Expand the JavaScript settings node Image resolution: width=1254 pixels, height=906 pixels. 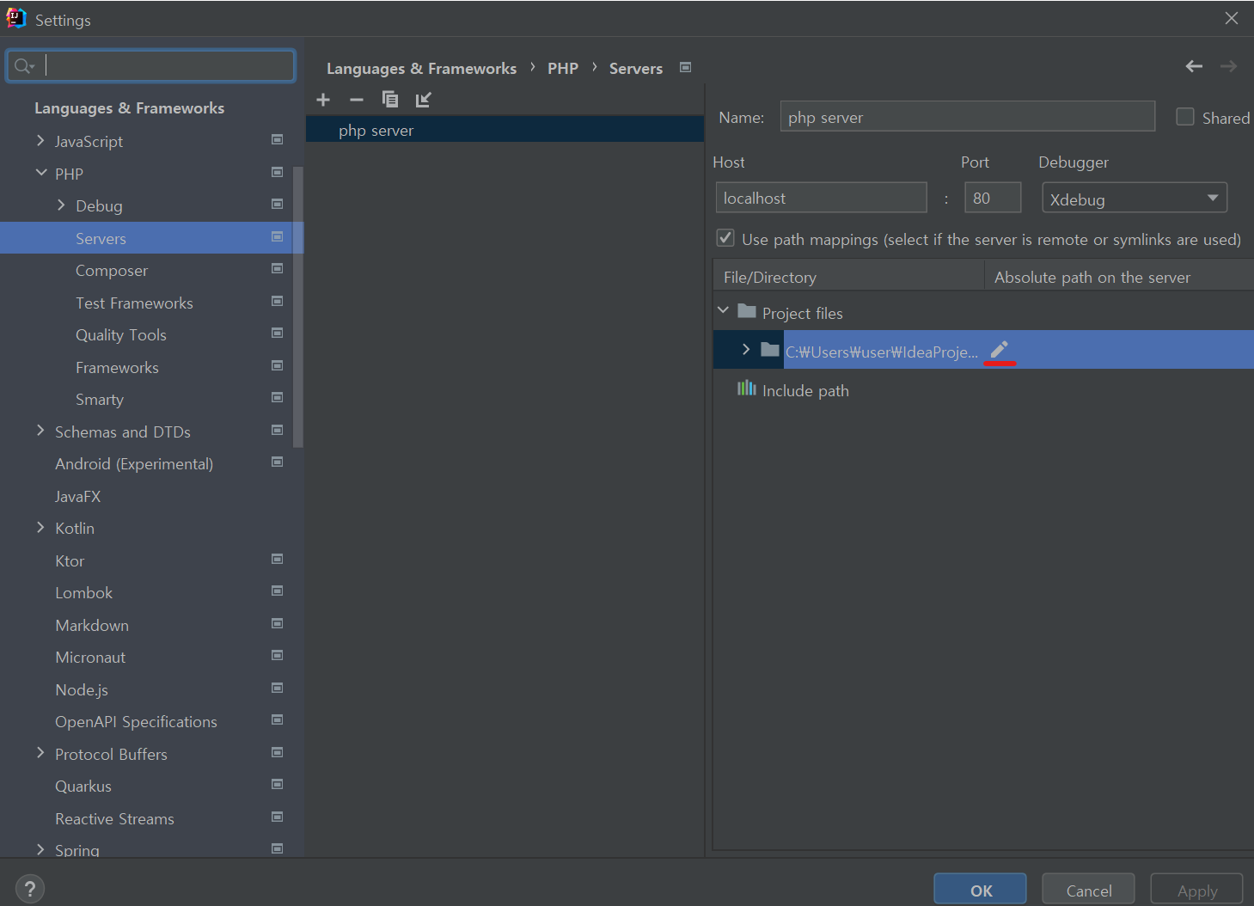[40, 140]
